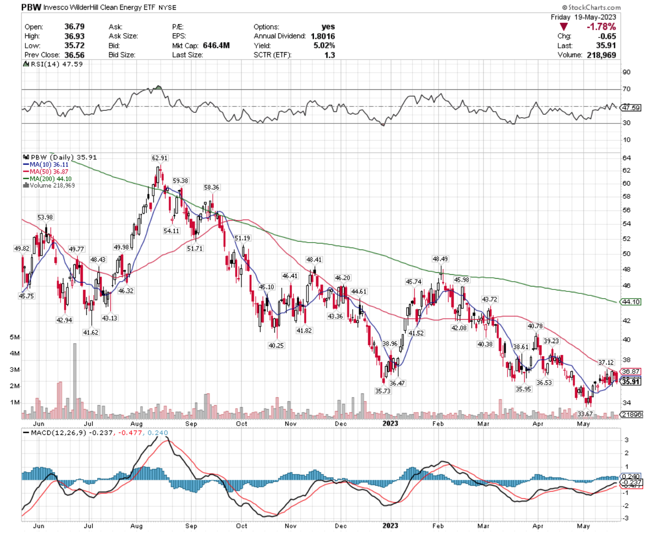Click the 59.38 price label
The height and width of the screenshot is (533, 651).
[x=181, y=181]
